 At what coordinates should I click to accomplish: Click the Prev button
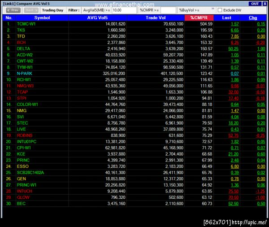[13, 10]
